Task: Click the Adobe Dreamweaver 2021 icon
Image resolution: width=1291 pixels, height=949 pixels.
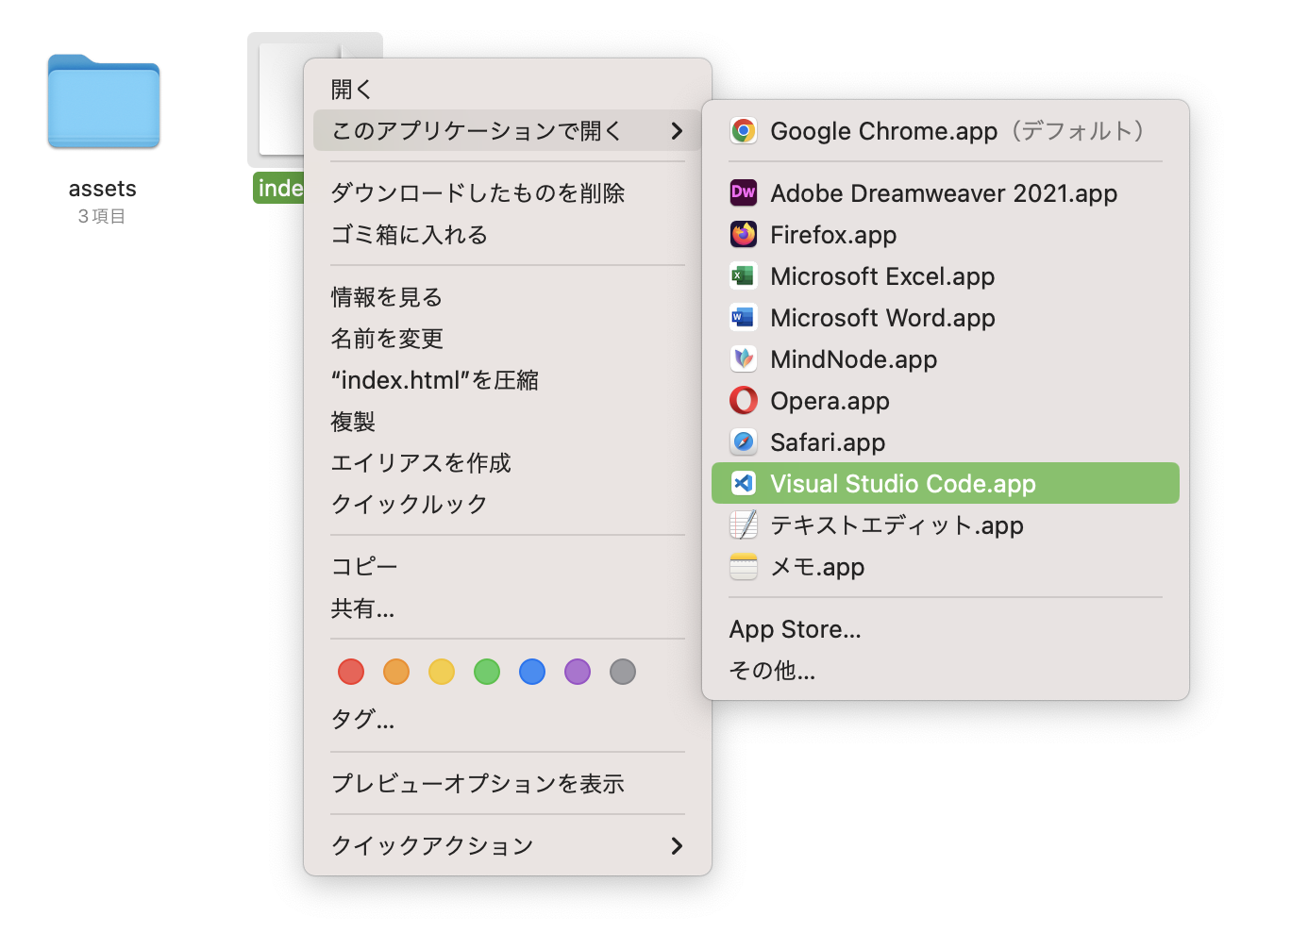Action: (744, 193)
